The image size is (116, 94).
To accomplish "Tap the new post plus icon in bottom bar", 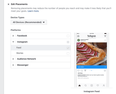I will coord(92,85).
